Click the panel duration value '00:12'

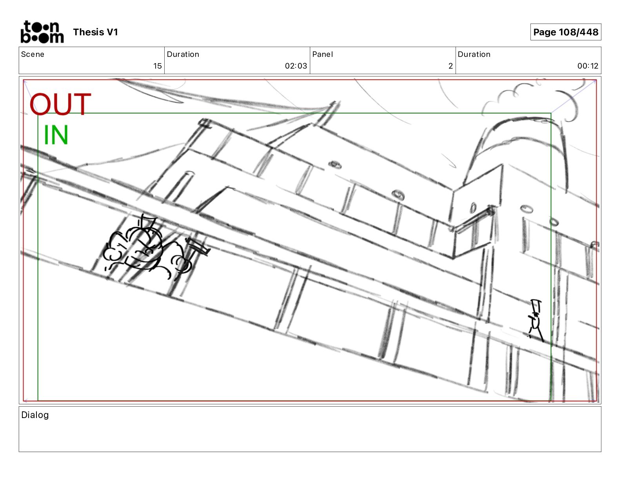pyautogui.click(x=588, y=66)
